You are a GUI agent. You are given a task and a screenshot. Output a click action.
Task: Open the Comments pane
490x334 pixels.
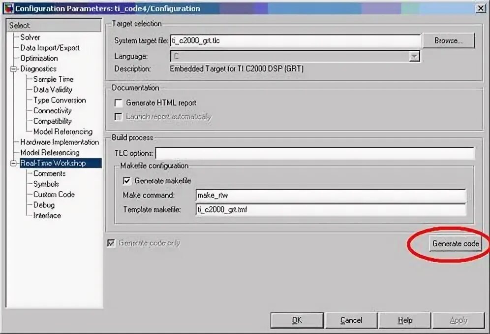click(x=49, y=173)
